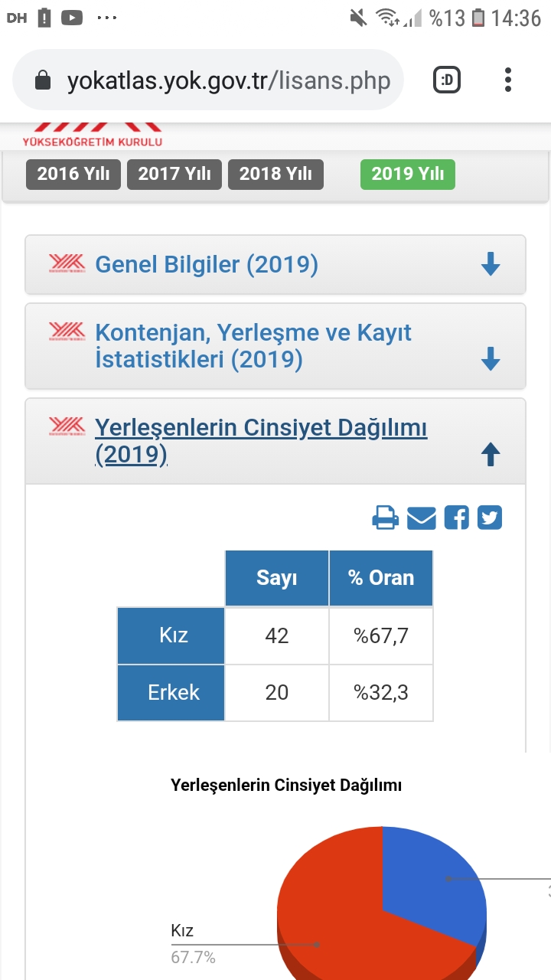Select the green 2019 Yılı tab
The width and height of the screenshot is (551, 980).
coord(408,175)
